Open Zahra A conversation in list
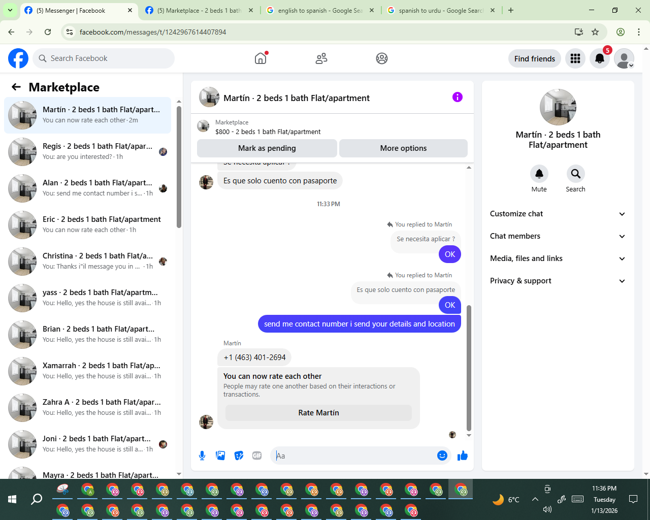Screen dimensions: 650x520 point(87,408)
